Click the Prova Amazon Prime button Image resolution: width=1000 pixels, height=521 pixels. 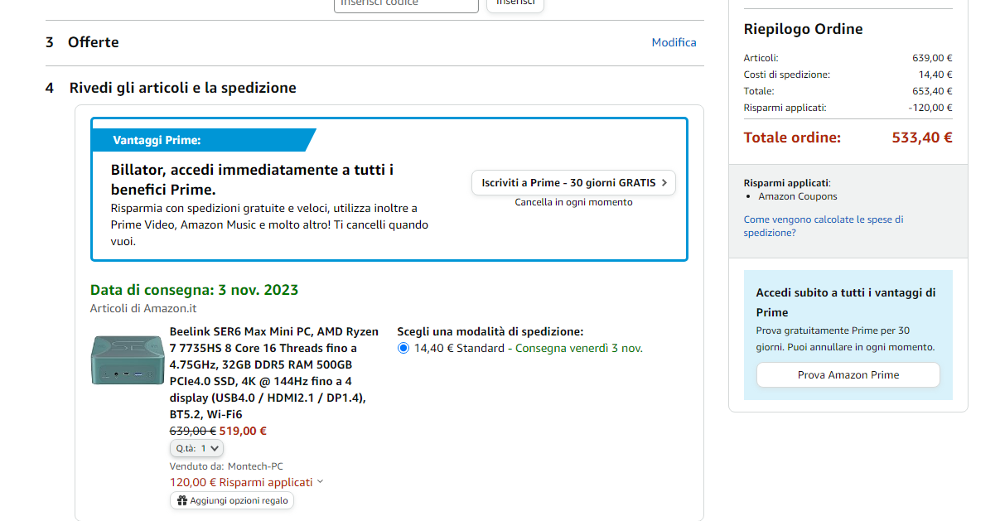[848, 375]
